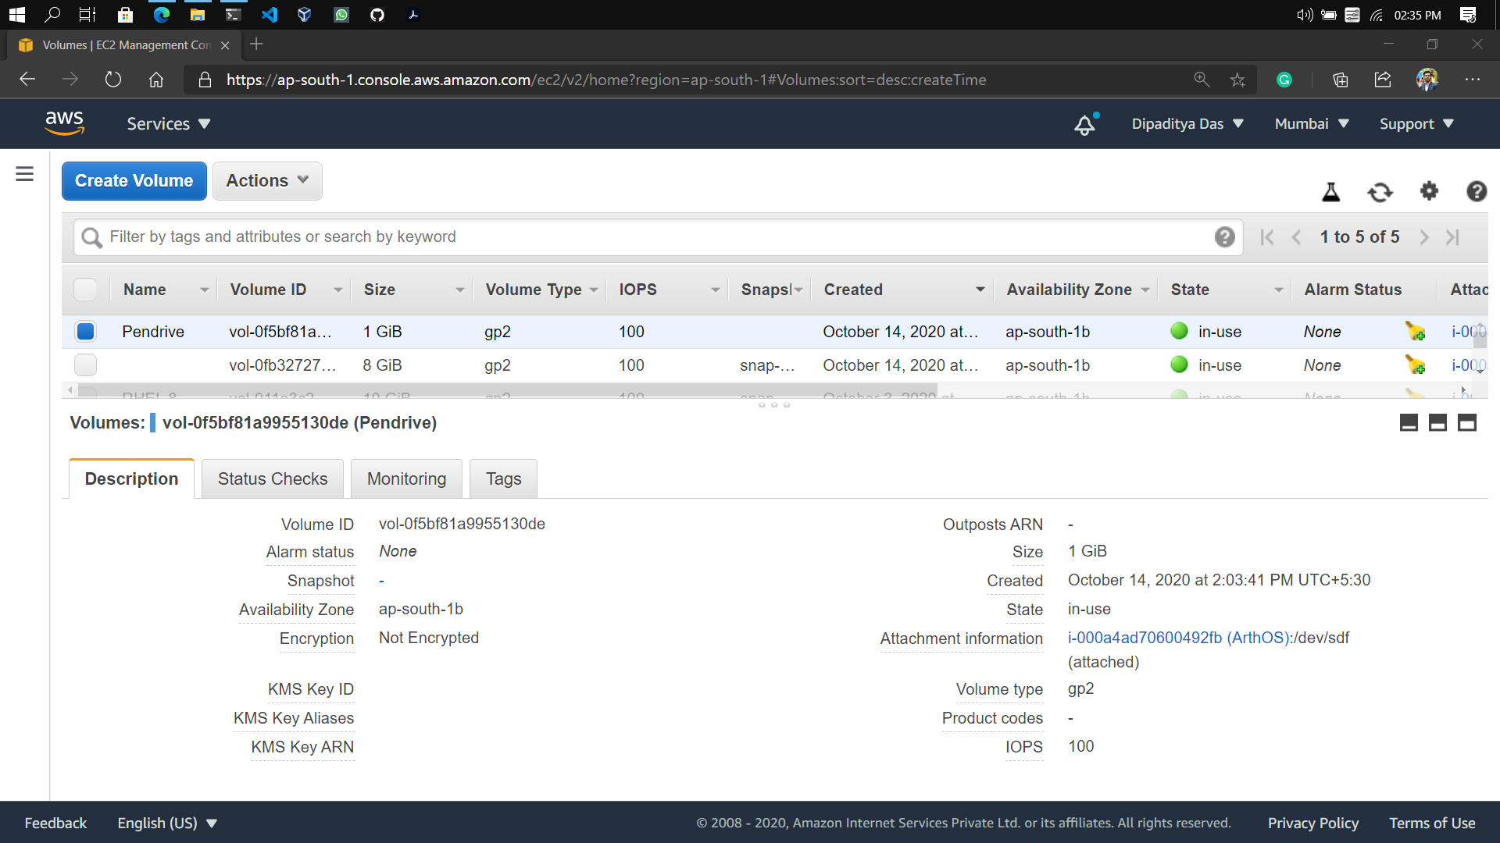Uncheck the Pendrive volume checkbox
1500x843 pixels.
[x=85, y=332]
